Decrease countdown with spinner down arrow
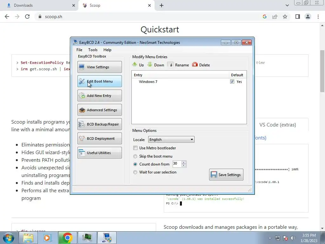This screenshot has width=325, height=244. pyautogui.click(x=184, y=166)
